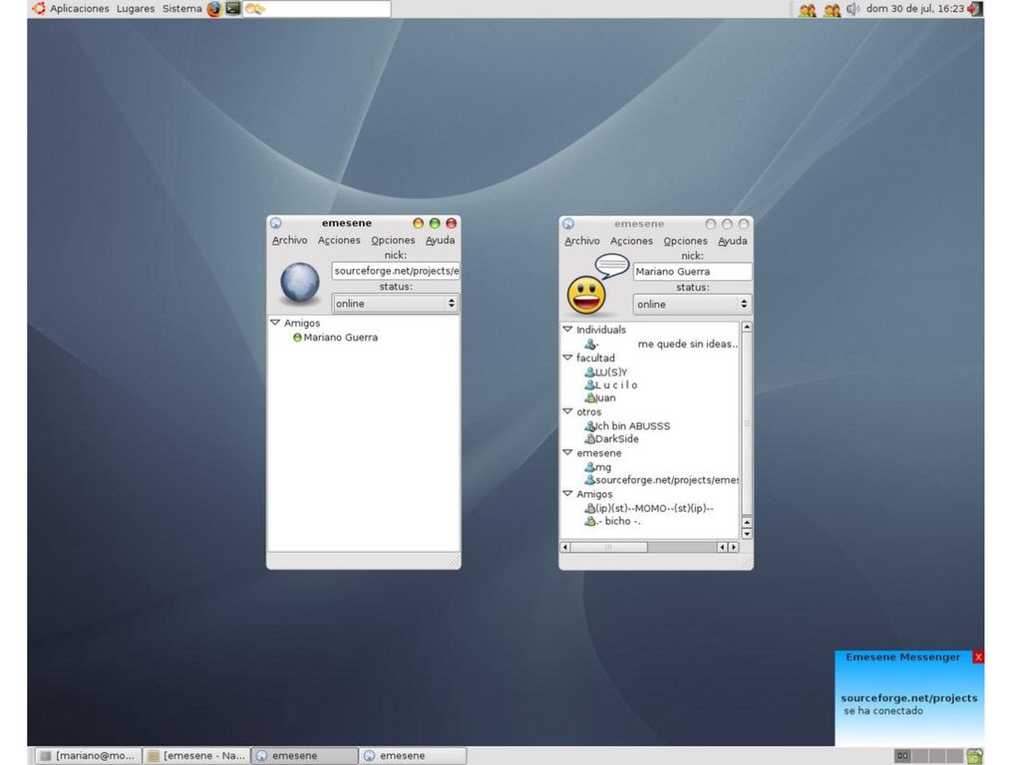
Task: Switch to the [mariano@mo... taskbar window
Action: pos(88,756)
